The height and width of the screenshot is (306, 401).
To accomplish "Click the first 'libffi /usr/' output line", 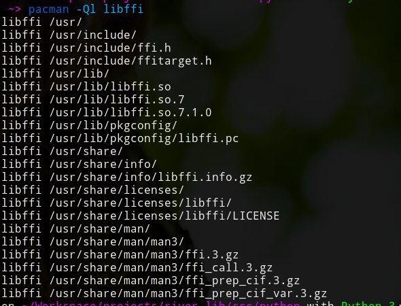I will coord(42,22).
